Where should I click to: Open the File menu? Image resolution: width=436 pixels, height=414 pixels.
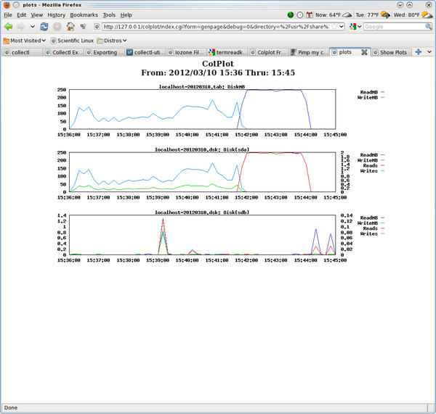tap(8, 15)
